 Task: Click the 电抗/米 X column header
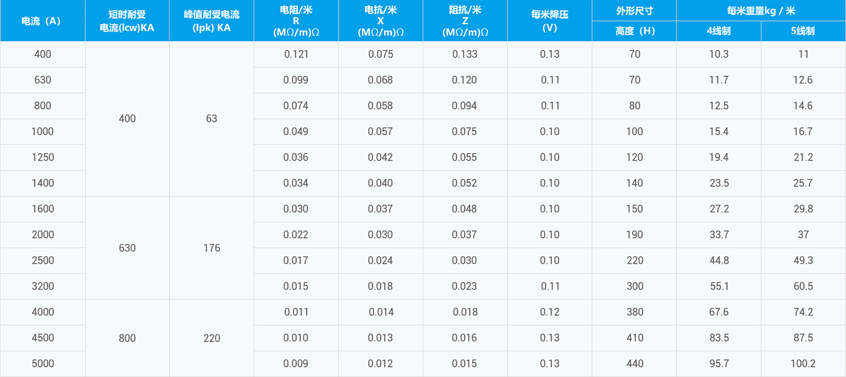pyautogui.click(x=380, y=21)
